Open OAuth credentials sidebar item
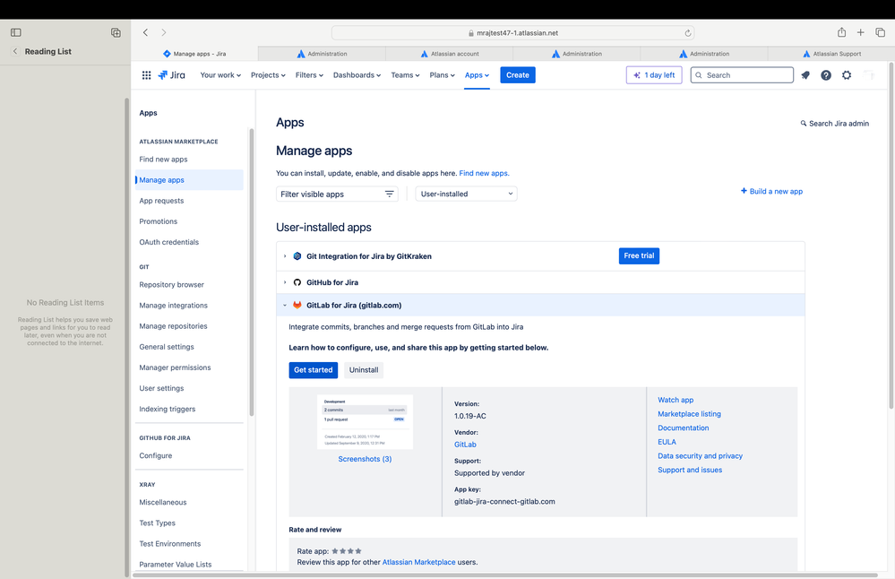 pos(169,242)
